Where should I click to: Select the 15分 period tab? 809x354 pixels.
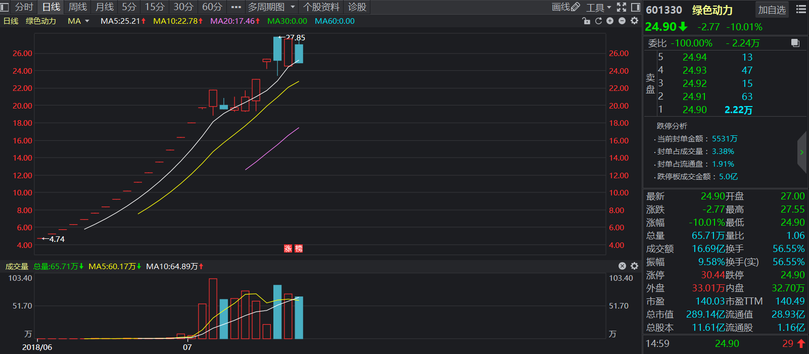pos(155,7)
